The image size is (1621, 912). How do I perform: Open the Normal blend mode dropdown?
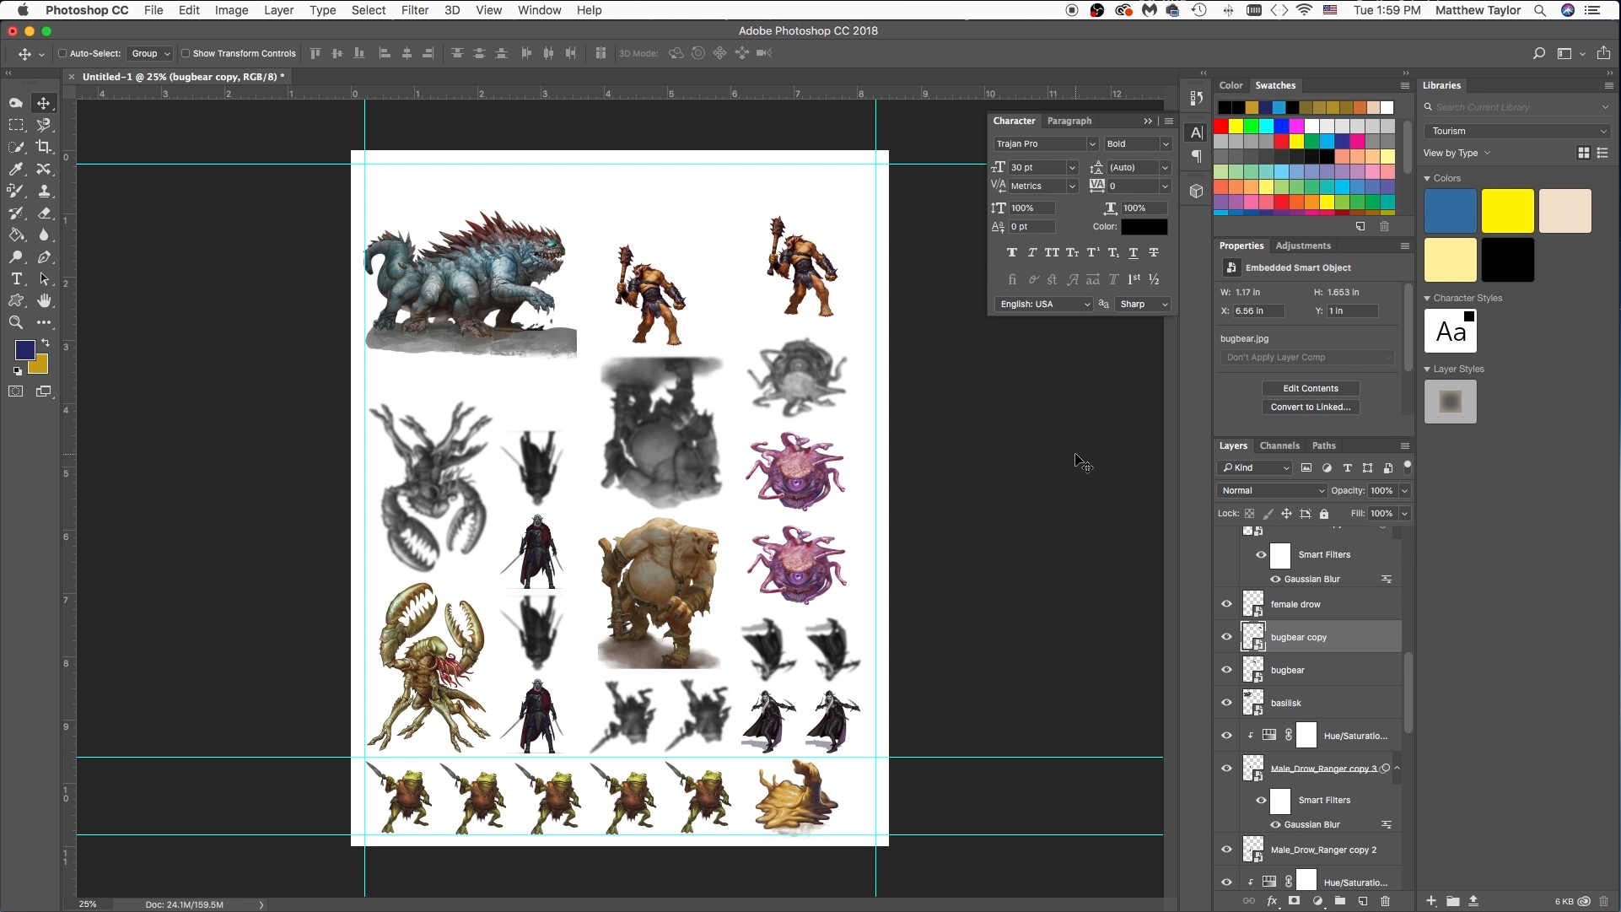(x=1271, y=490)
